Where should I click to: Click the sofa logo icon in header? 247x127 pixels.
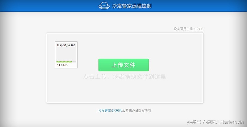pos(104,6)
